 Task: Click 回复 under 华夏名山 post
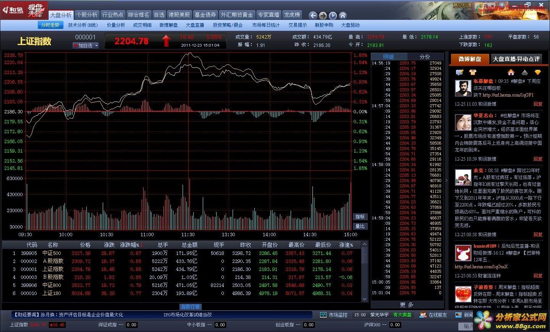click(x=538, y=159)
